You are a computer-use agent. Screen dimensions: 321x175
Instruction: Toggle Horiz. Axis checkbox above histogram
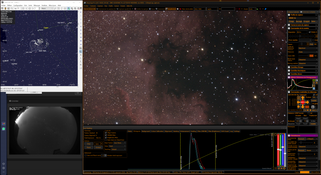258,135
